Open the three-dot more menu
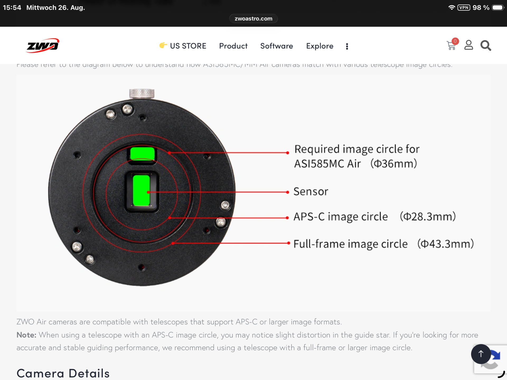507x380 pixels. [347, 46]
